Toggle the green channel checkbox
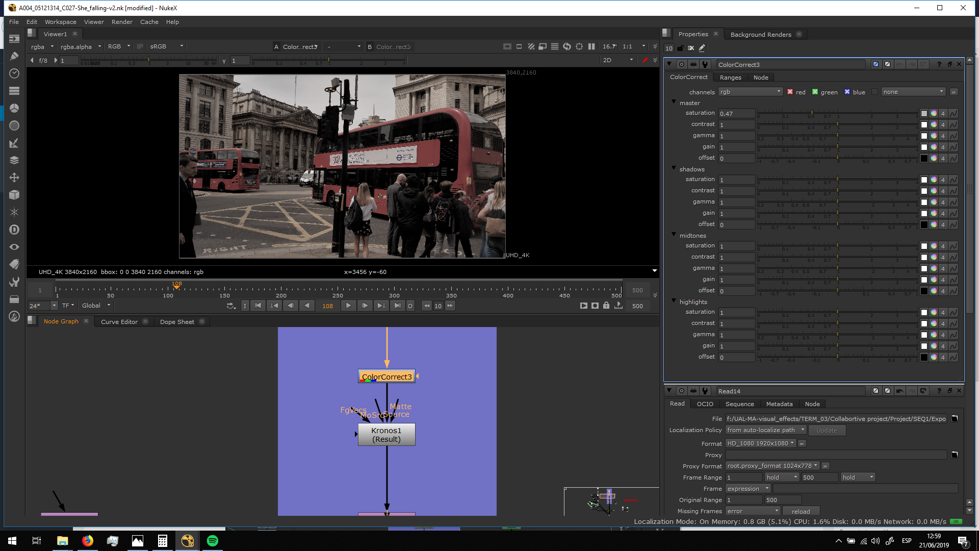This screenshot has width=979, height=551. pos(815,92)
